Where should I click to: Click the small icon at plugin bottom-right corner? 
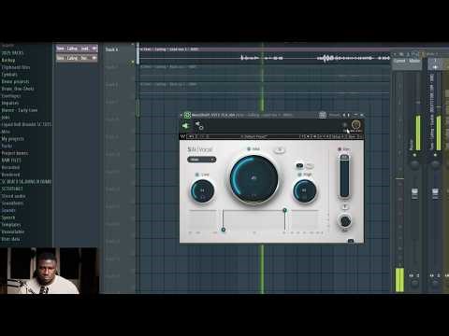(x=351, y=241)
